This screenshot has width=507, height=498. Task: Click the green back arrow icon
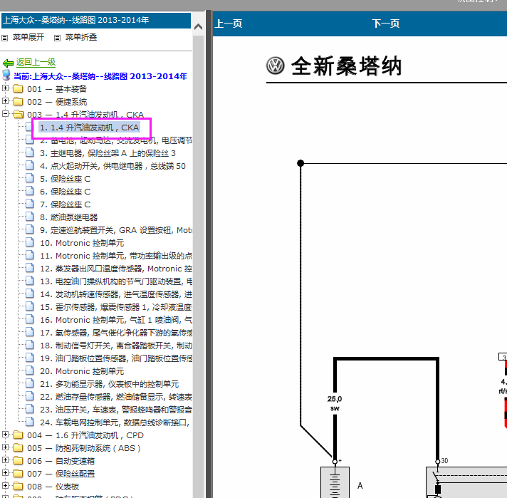click(8, 63)
